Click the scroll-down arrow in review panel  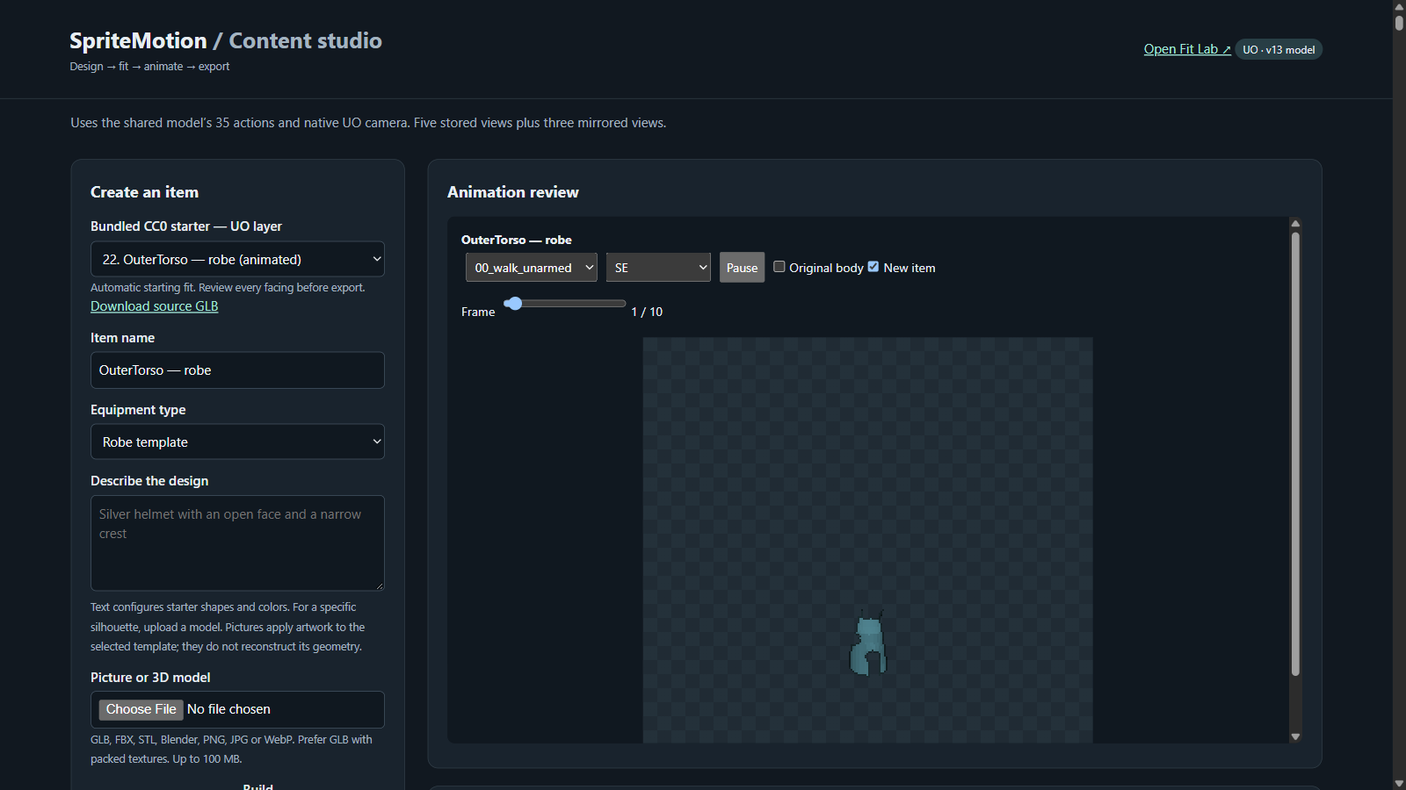pos(1295,737)
